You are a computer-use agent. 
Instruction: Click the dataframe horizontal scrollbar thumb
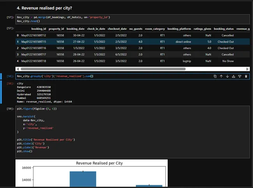pos(103,69)
